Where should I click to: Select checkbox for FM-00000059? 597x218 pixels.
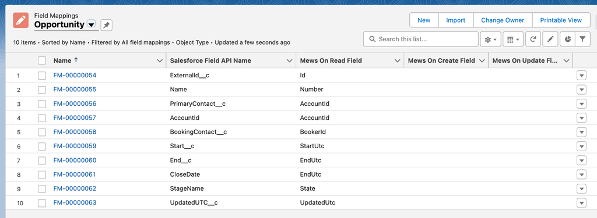pos(42,146)
